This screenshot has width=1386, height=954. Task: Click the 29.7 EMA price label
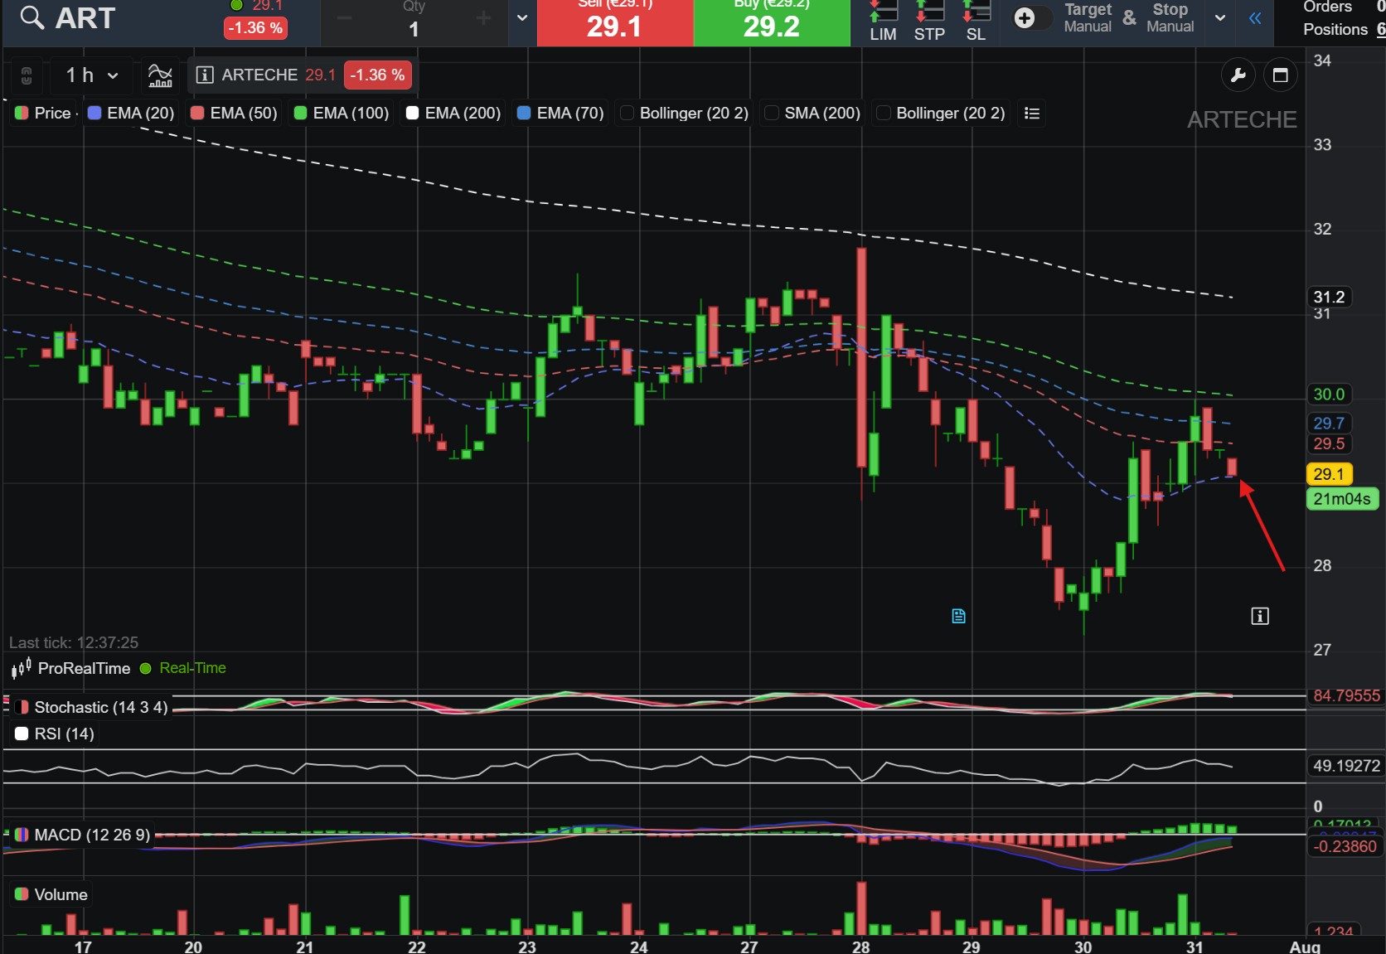click(1329, 424)
